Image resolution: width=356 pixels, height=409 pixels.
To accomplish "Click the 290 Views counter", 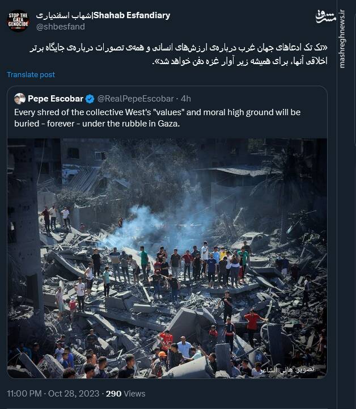I will coord(126,393).
